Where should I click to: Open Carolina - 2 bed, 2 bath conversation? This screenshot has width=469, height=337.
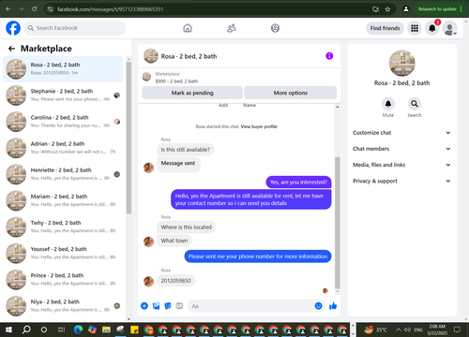(x=63, y=122)
